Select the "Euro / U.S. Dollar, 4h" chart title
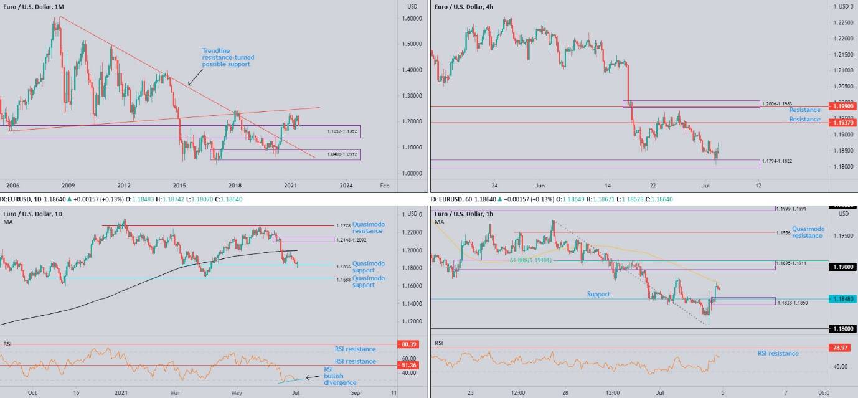The width and height of the screenshot is (858, 398). tap(463, 6)
